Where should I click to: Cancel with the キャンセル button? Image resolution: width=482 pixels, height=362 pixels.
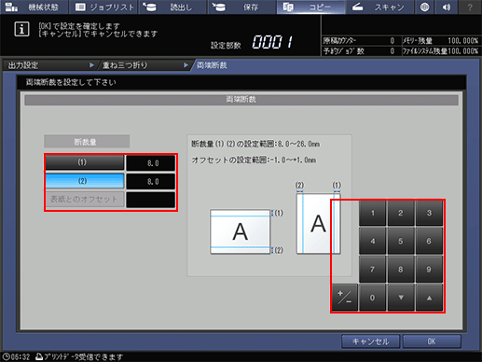click(370, 341)
